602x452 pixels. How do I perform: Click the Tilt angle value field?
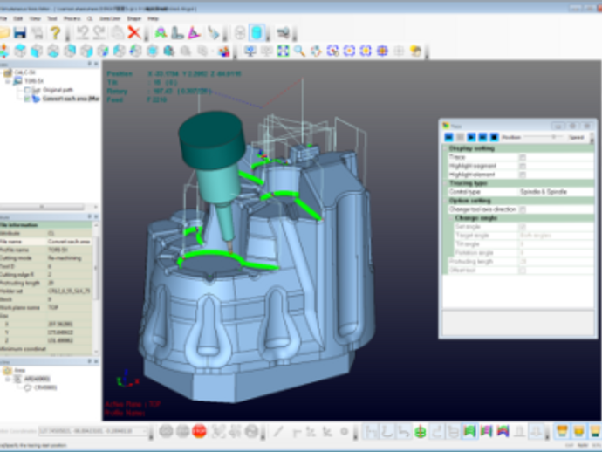click(x=556, y=244)
